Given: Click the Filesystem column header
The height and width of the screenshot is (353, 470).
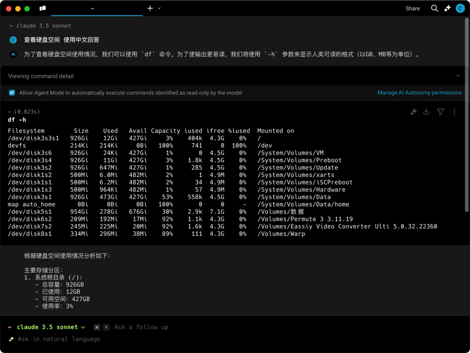Looking at the screenshot, I should (x=26, y=131).
